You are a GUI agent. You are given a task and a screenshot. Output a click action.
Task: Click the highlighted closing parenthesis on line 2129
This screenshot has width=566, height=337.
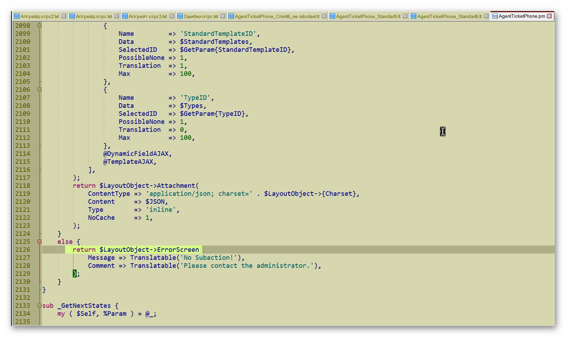[x=74, y=273]
